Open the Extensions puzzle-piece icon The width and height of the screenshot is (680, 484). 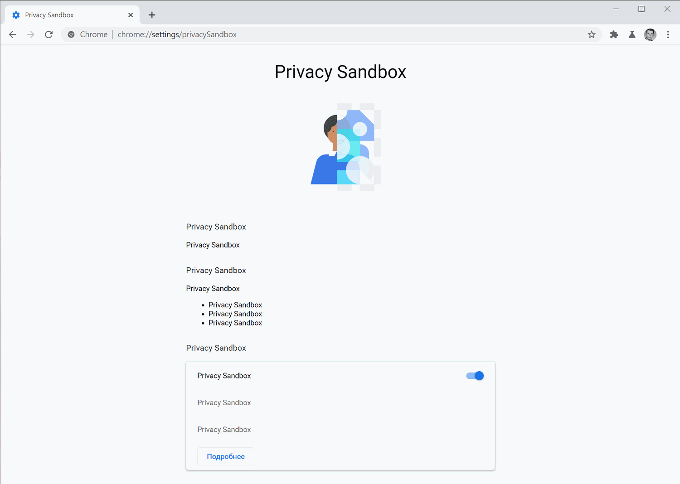(x=614, y=34)
